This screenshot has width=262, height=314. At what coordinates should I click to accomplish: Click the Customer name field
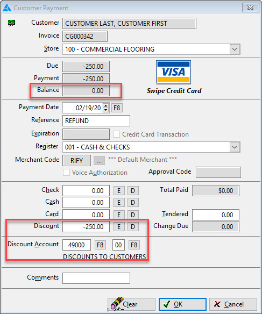[129, 24]
